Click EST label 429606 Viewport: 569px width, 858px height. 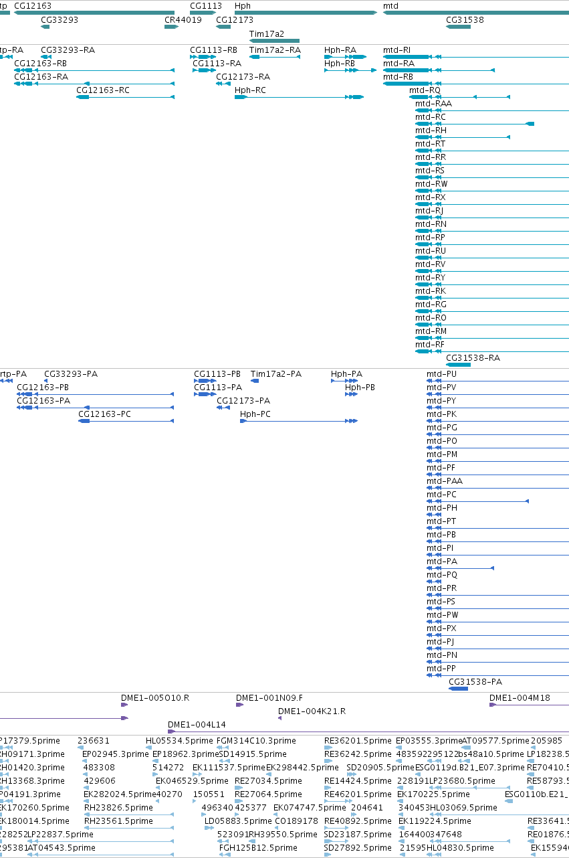(x=100, y=781)
